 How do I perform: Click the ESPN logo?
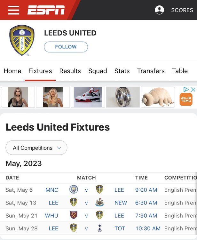(46, 10)
